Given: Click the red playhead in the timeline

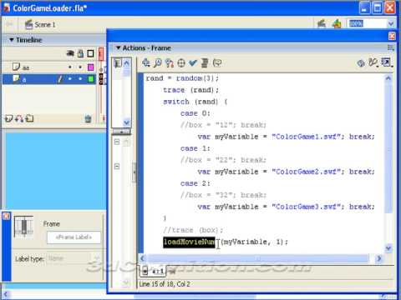Looking at the screenshot, I should 101,53.
